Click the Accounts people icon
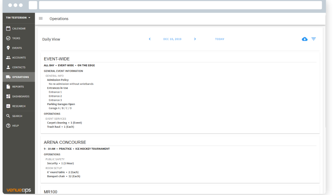 click(x=8, y=58)
